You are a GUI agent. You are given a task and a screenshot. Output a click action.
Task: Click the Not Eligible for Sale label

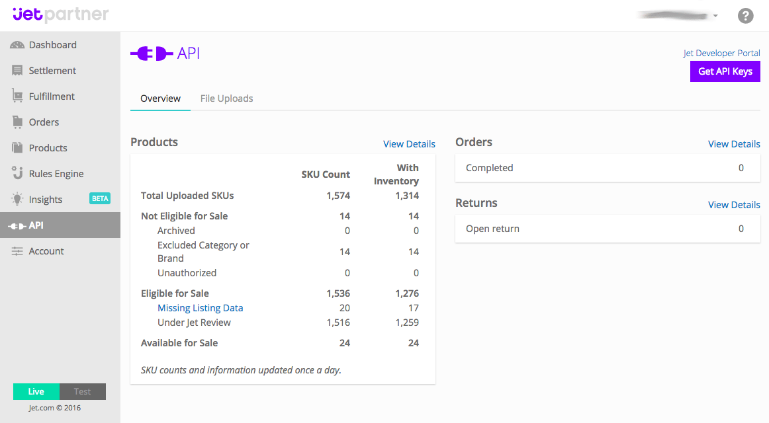tap(185, 216)
